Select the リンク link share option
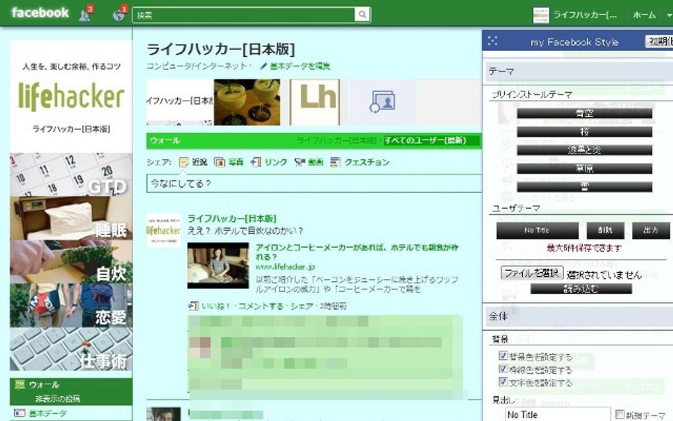This screenshot has height=421, width=673. click(269, 162)
